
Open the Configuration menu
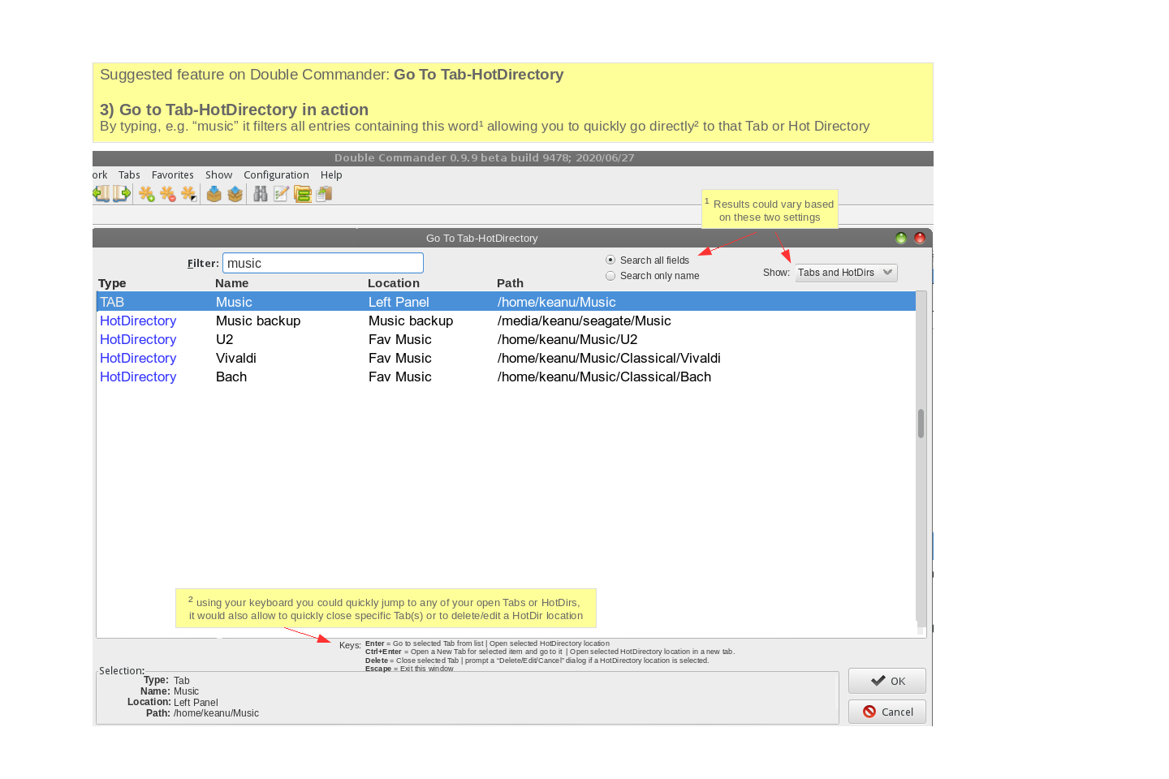pos(276,175)
